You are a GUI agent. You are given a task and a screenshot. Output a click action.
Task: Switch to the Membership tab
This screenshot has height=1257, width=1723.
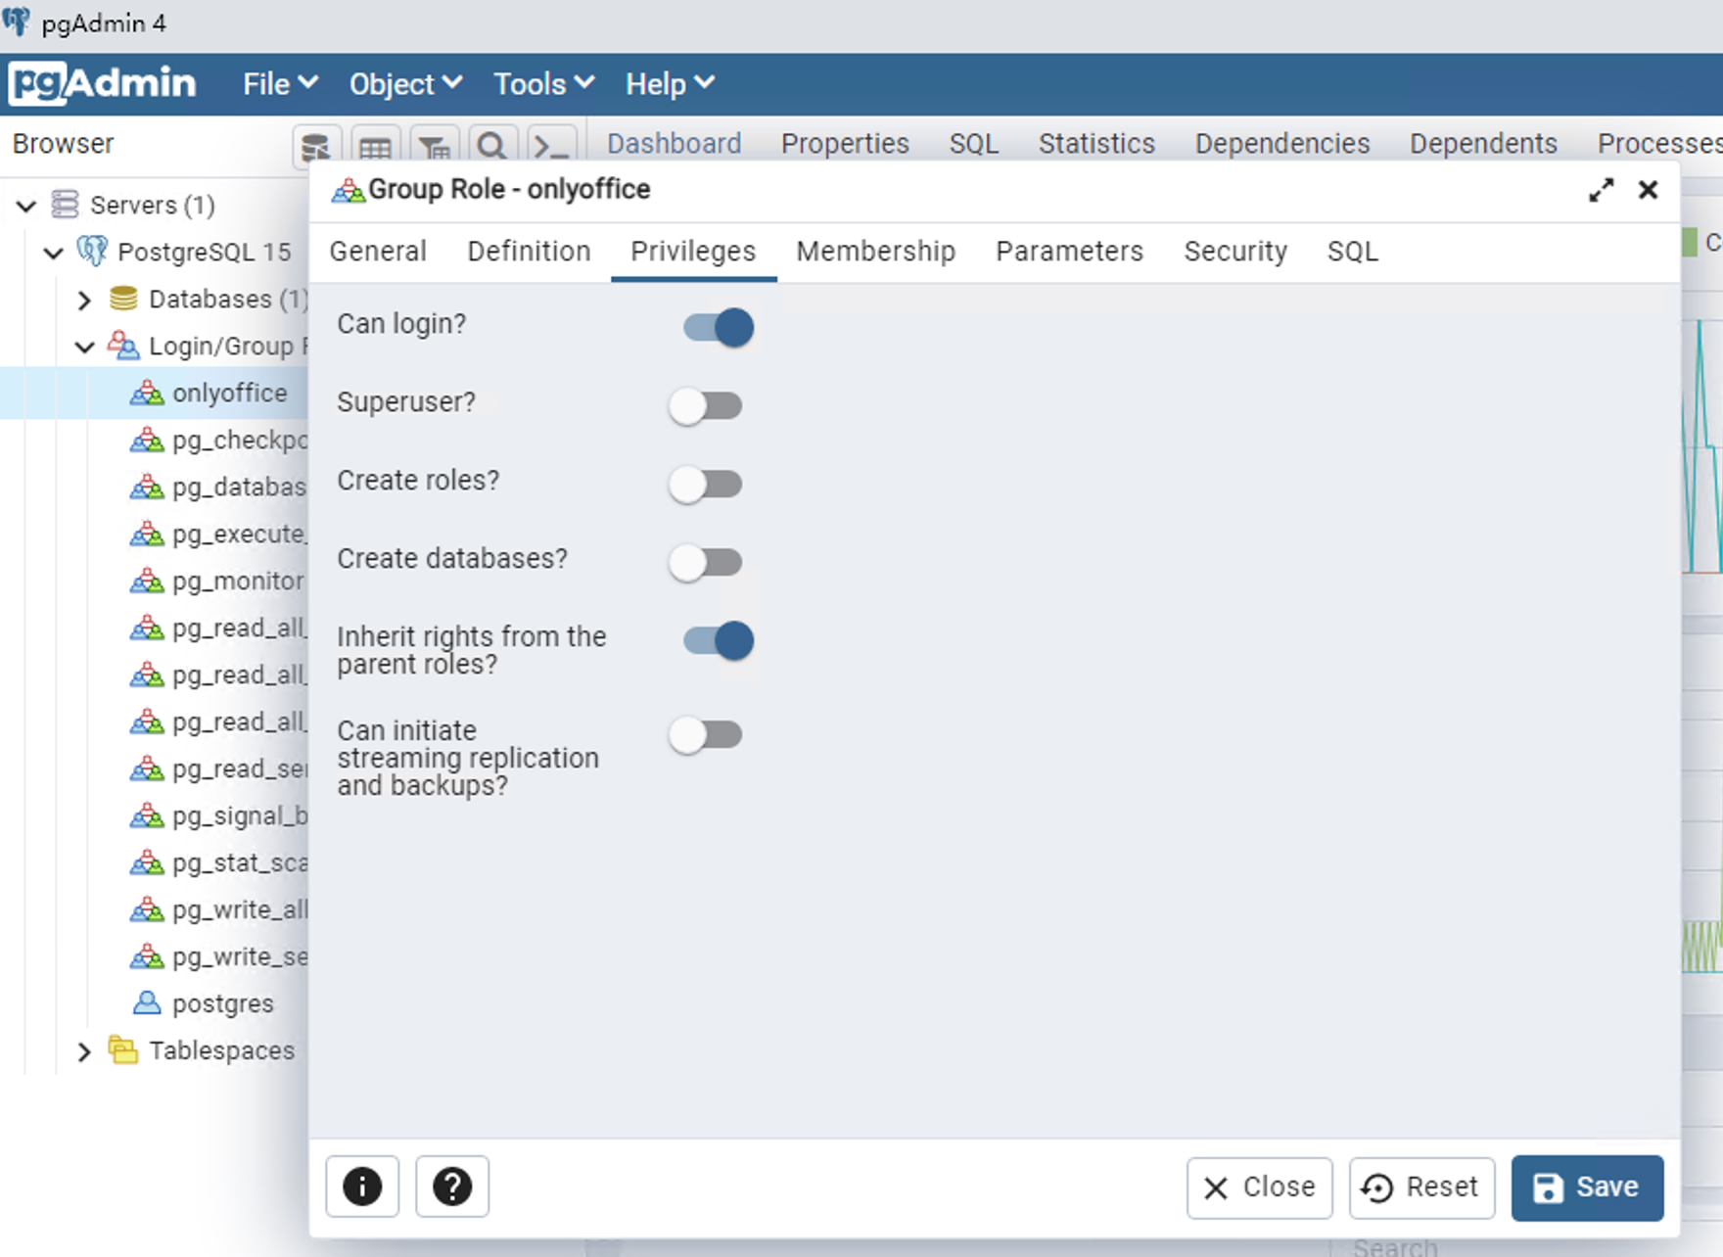point(875,252)
